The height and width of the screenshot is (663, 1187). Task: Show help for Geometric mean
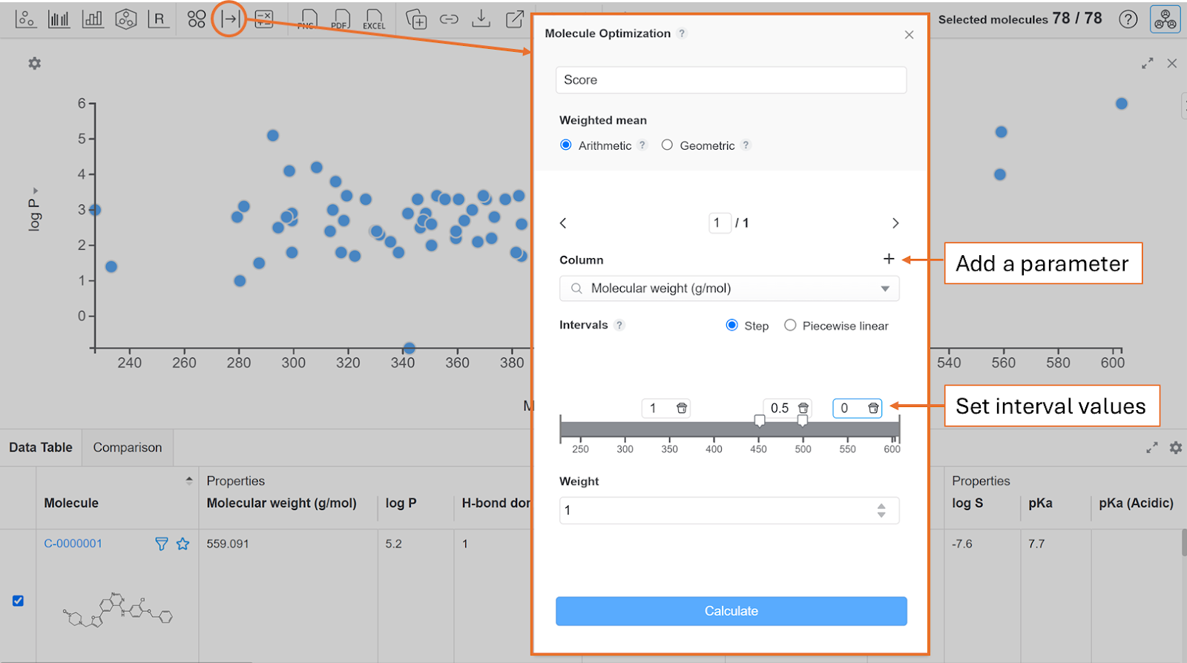click(746, 145)
